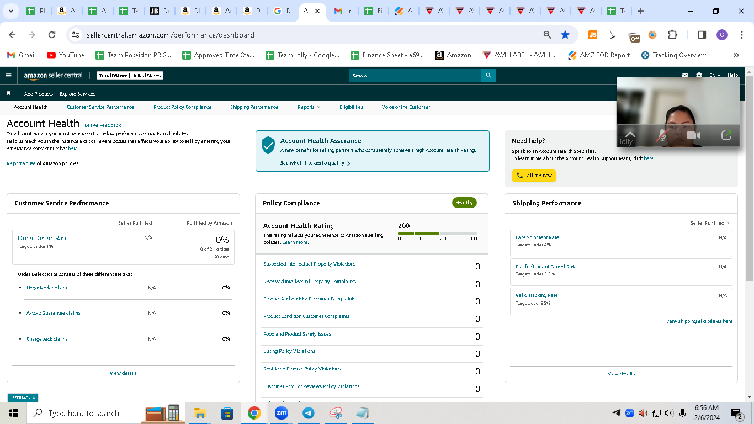This screenshot has height=424, width=754.
Task: Expand the Zoom overlay with the up chevron
Action: tap(630, 135)
